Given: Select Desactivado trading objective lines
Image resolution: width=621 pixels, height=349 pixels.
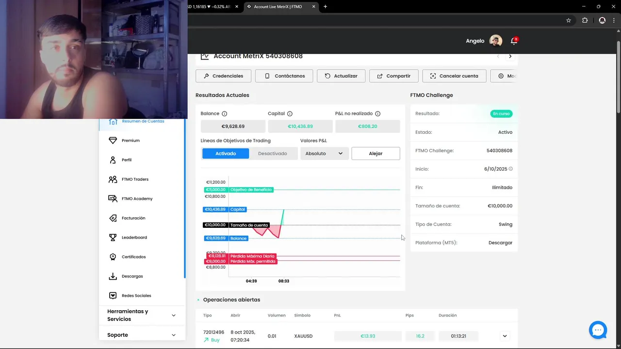Looking at the screenshot, I should coord(273,154).
